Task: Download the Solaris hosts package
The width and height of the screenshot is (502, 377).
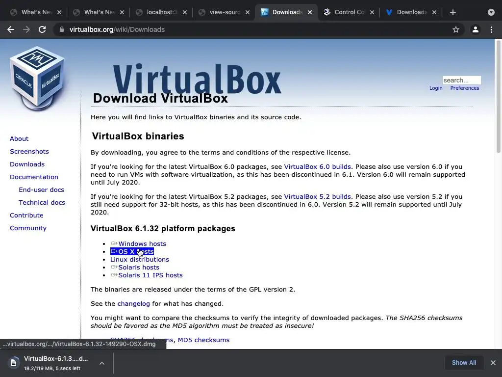Action: (139, 268)
